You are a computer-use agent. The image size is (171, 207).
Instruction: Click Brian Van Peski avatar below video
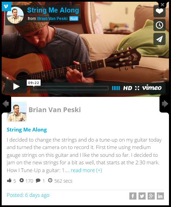coord(17,112)
